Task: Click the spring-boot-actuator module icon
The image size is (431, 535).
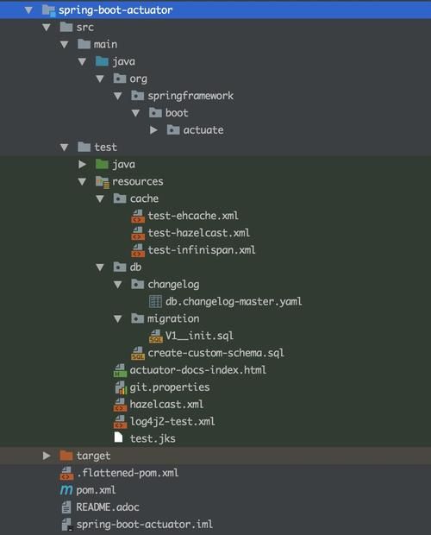Action: [x=48, y=10]
